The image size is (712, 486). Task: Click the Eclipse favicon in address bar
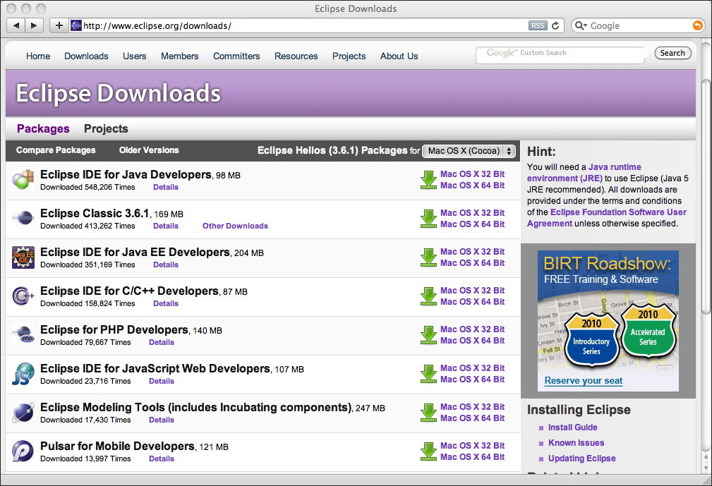click(x=76, y=25)
